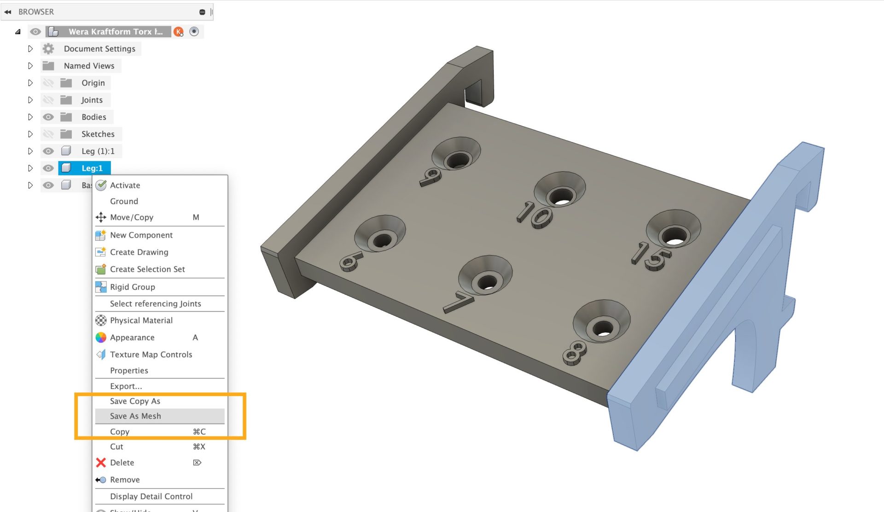Image resolution: width=884 pixels, height=512 pixels.
Task: Click the Move/Copy arrows icon
Action: [101, 217]
